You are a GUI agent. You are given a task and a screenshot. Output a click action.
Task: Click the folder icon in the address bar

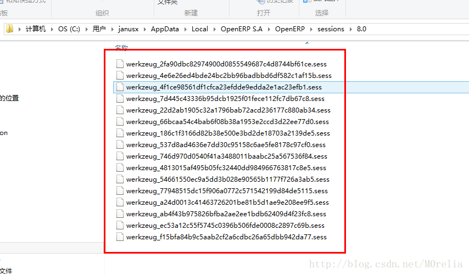[9, 29]
